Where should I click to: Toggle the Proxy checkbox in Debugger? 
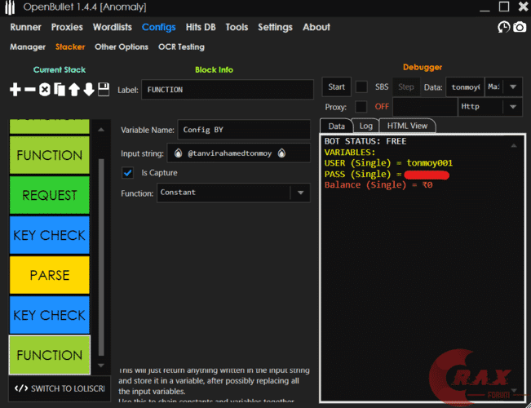pos(361,107)
